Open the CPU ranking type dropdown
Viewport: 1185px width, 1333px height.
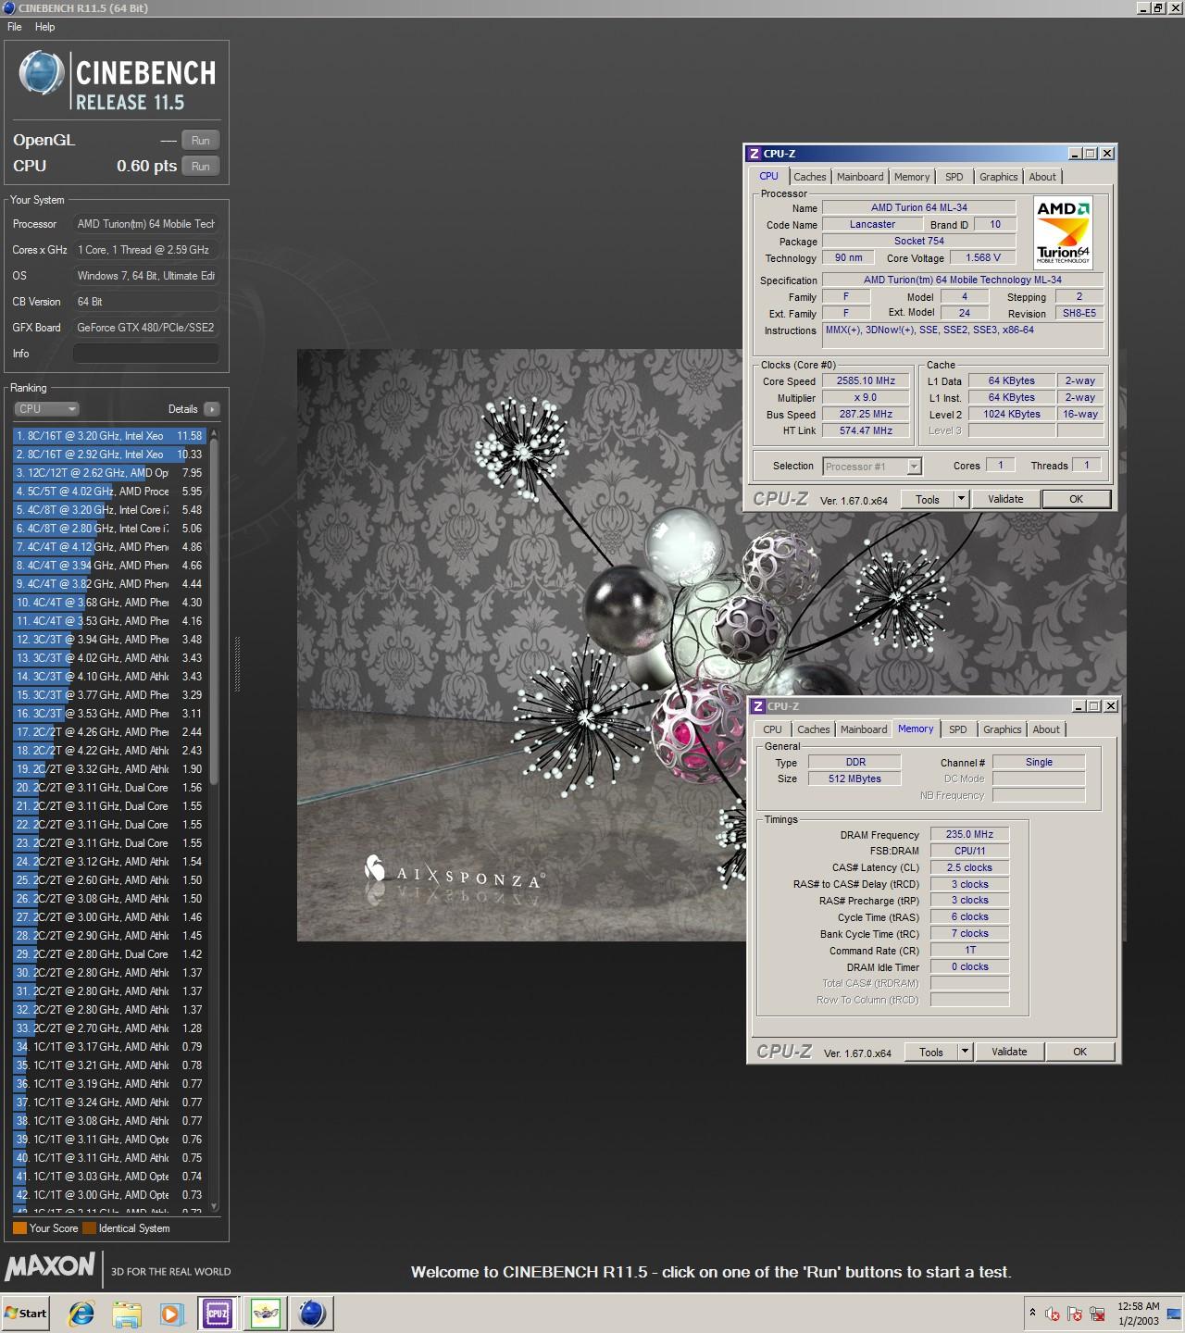(46, 408)
